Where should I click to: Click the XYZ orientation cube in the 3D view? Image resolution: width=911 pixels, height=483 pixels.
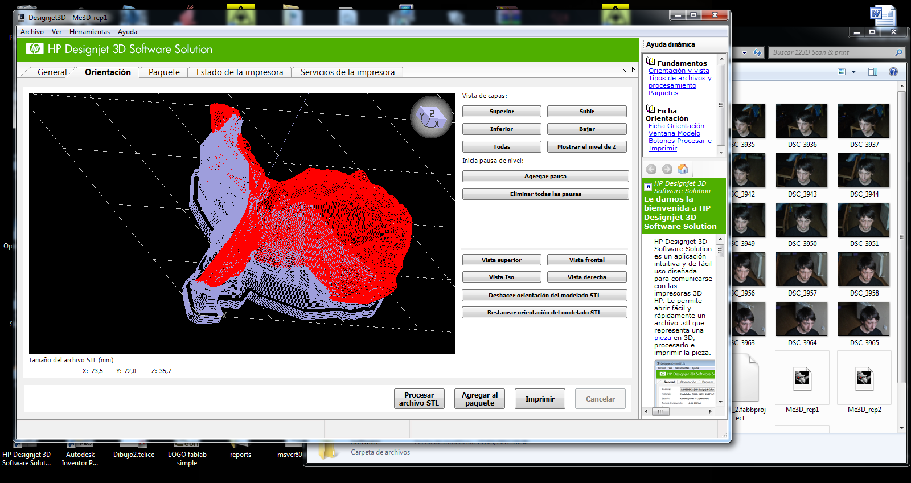tap(432, 117)
